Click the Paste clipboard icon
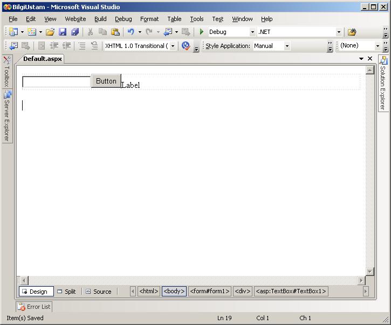 (115, 32)
